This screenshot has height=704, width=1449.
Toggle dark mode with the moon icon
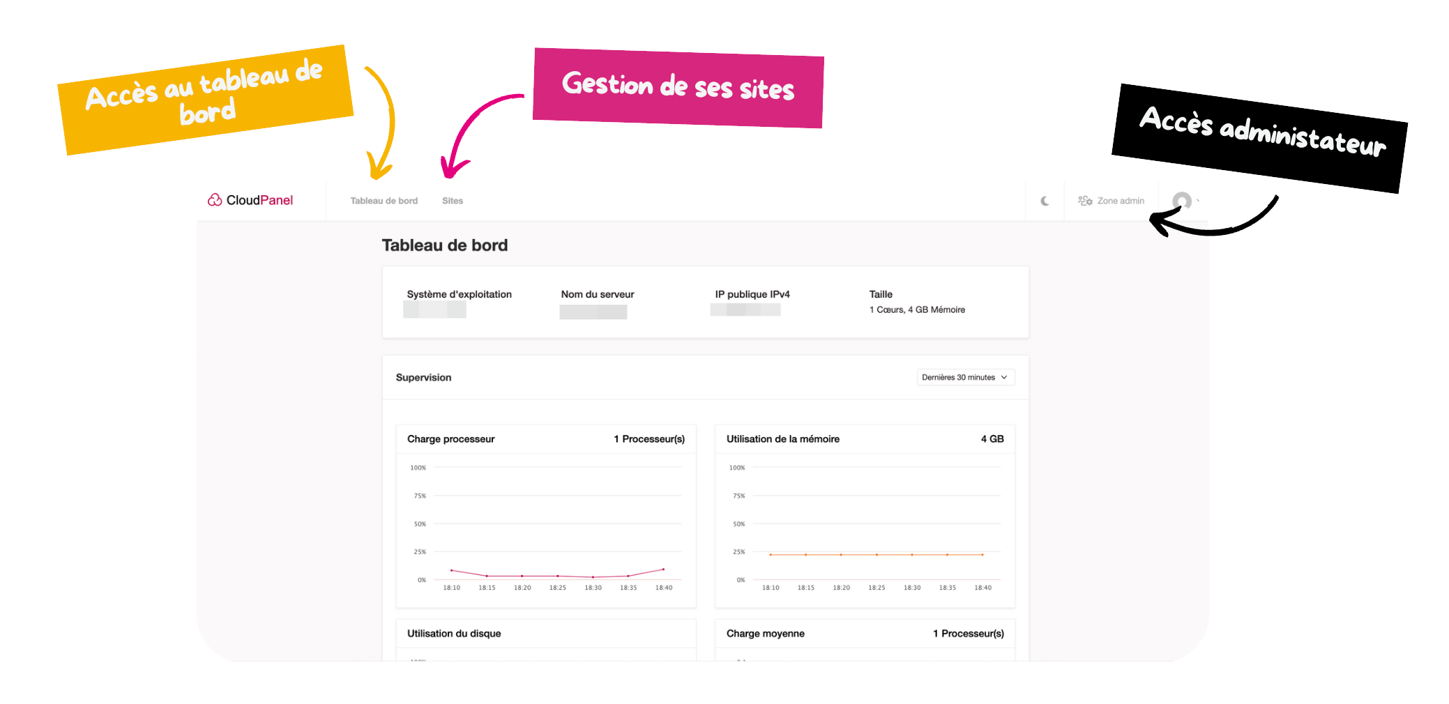[x=1045, y=201]
